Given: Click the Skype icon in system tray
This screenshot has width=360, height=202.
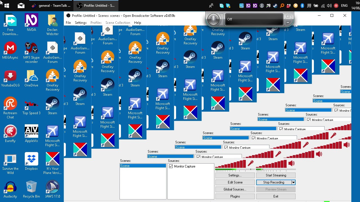Looking at the screenshot, I should 228,5.
